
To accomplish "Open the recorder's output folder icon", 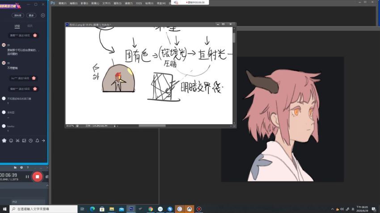I will [15, 168].
